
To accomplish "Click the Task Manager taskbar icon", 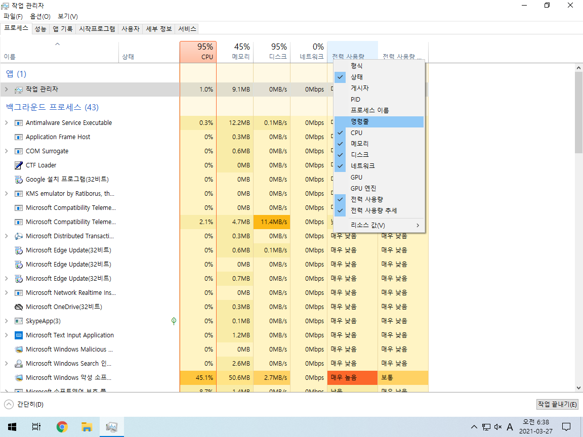I will [x=111, y=426].
